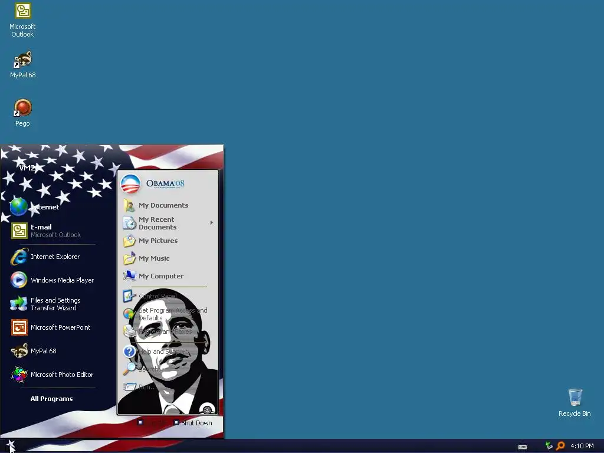Click the E-mail Outlook icon in Start menu
This screenshot has width=604, height=453.
(19, 231)
